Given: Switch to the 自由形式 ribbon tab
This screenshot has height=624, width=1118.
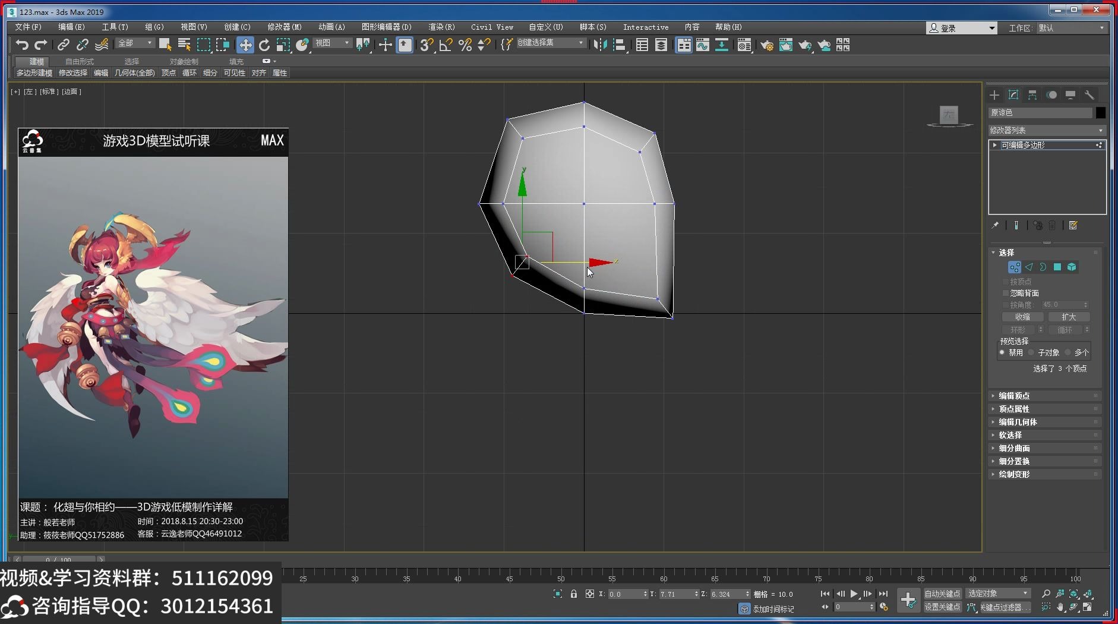Looking at the screenshot, I should click(x=79, y=61).
